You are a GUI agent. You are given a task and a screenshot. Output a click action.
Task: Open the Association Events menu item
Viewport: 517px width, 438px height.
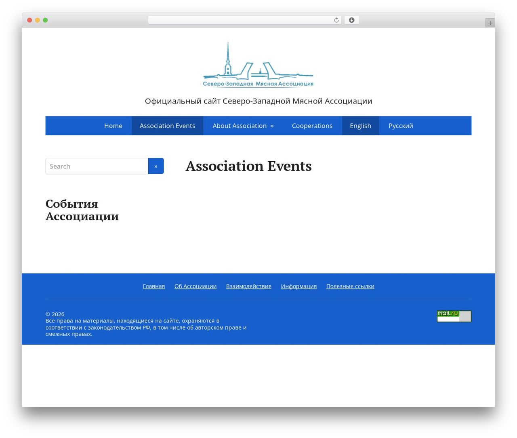pyautogui.click(x=167, y=126)
